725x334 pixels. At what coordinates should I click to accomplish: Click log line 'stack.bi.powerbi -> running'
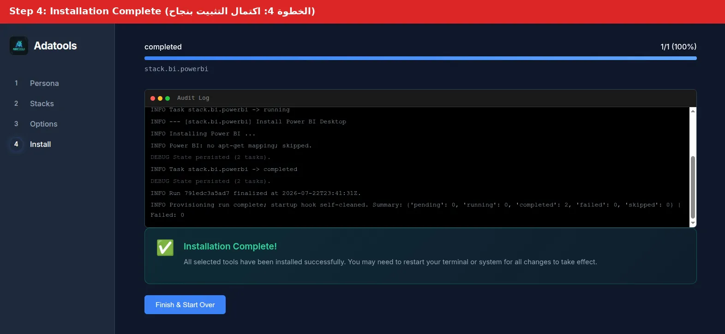pos(220,110)
